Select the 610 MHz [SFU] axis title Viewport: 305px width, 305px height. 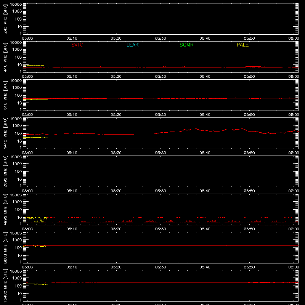pos(5,95)
